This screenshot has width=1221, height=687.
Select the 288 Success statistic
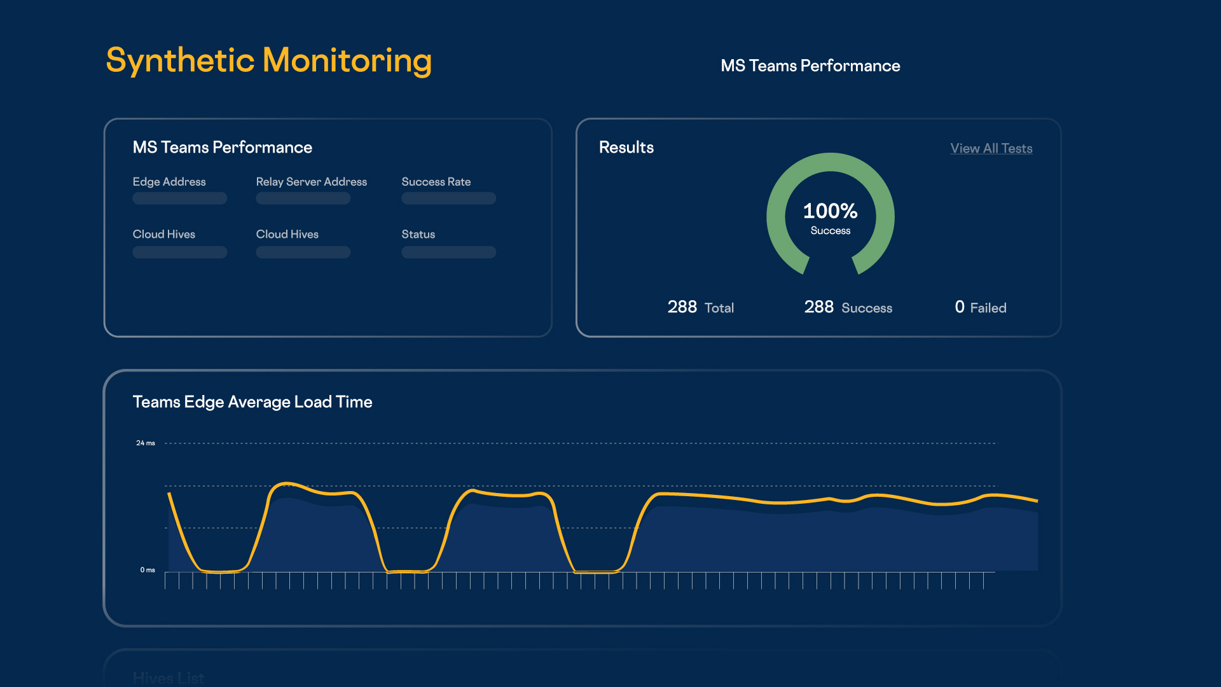(848, 307)
